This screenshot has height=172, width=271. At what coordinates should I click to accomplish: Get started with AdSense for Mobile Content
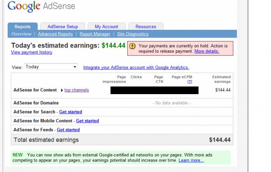87,121
